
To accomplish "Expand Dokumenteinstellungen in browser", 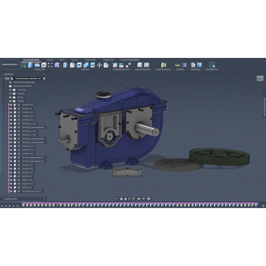I will (6, 82).
